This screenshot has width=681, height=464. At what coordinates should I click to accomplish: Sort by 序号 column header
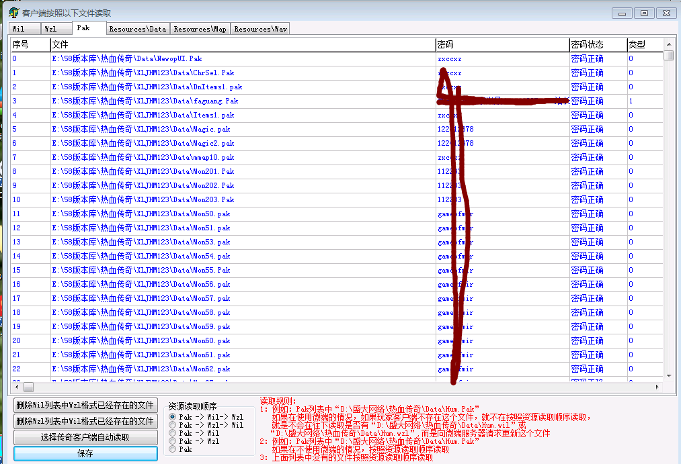pos(30,44)
